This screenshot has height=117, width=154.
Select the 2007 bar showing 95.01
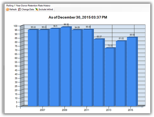click(x=43, y=68)
